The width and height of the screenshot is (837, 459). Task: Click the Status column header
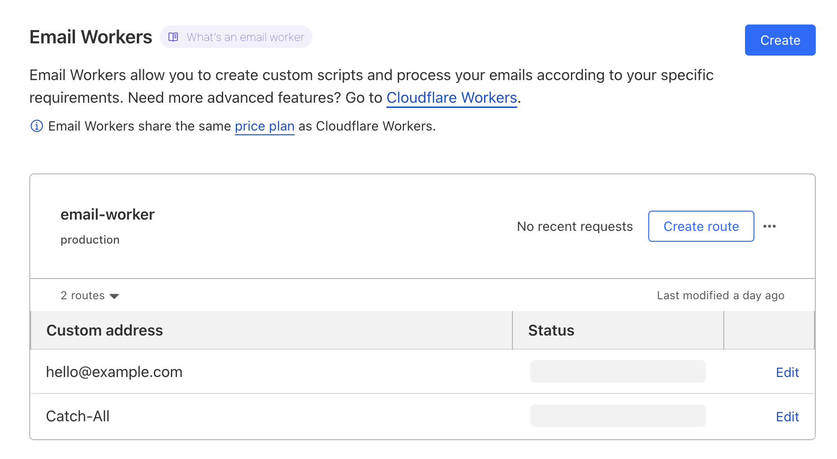pyautogui.click(x=551, y=331)
